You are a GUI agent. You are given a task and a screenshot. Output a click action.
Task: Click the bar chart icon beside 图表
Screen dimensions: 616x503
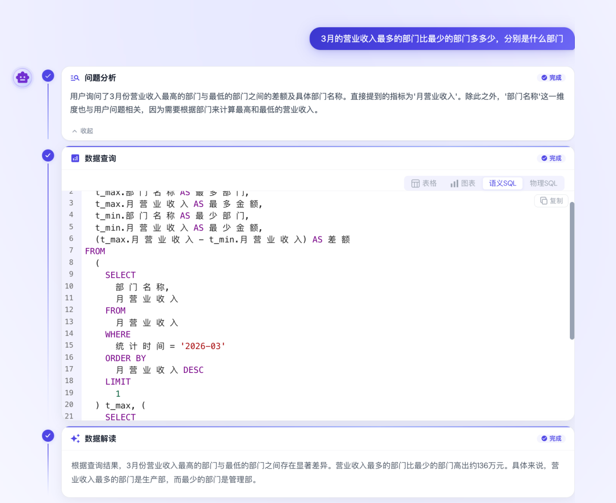coord(454,183)
